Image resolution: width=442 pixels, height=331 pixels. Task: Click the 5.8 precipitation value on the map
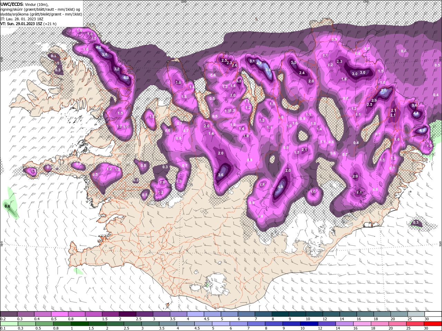click(x=268, y=70)
